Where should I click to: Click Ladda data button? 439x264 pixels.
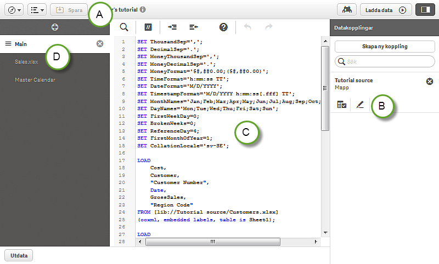click(x=386, y=10)
